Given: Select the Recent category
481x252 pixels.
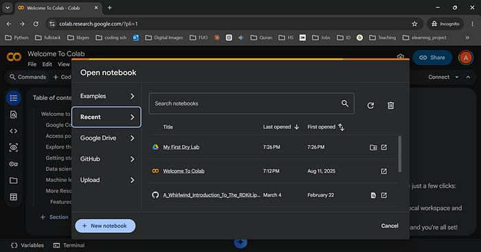Looking at the screenshot, I should click(107, 117).
